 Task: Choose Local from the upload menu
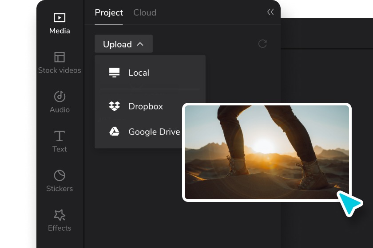point(139,73)
